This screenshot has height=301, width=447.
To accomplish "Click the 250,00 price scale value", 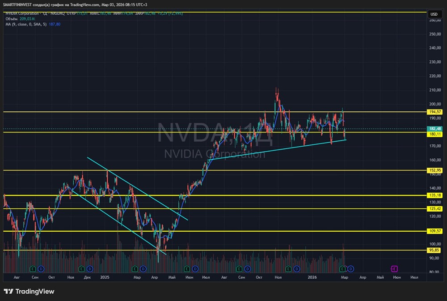I will [435, 34].
